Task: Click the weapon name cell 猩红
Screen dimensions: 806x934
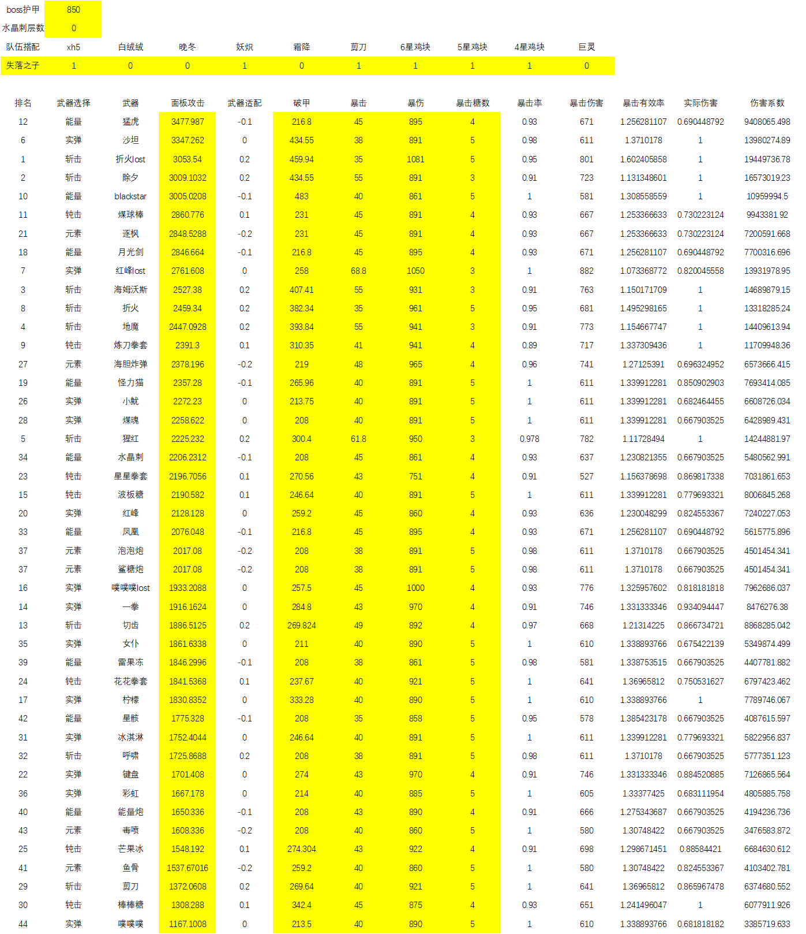Action: pyautogui.click(x=130, y=439)
